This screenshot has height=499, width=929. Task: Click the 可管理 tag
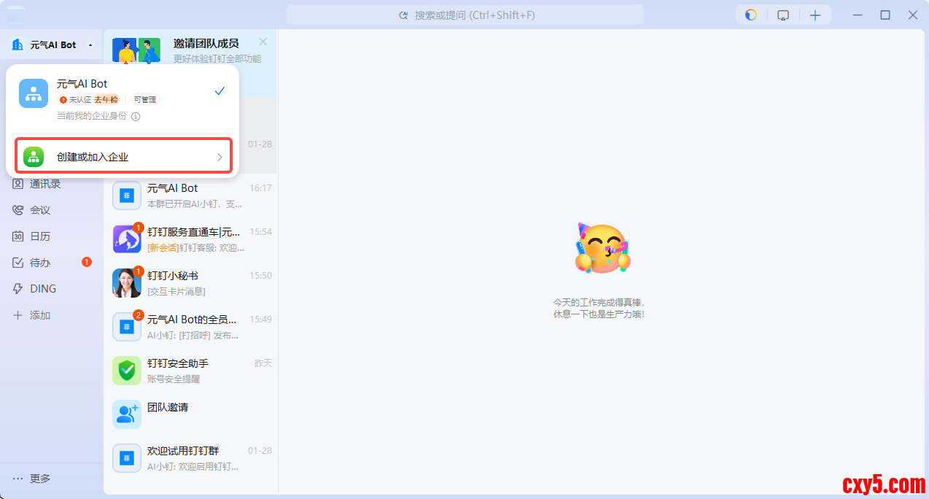(144, 99)
